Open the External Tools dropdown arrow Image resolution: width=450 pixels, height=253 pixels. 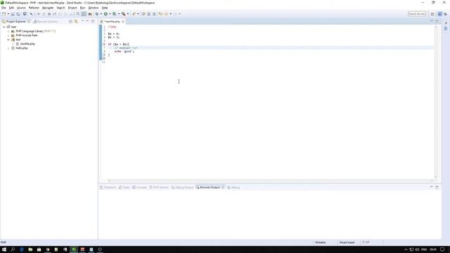pos(128,14)
